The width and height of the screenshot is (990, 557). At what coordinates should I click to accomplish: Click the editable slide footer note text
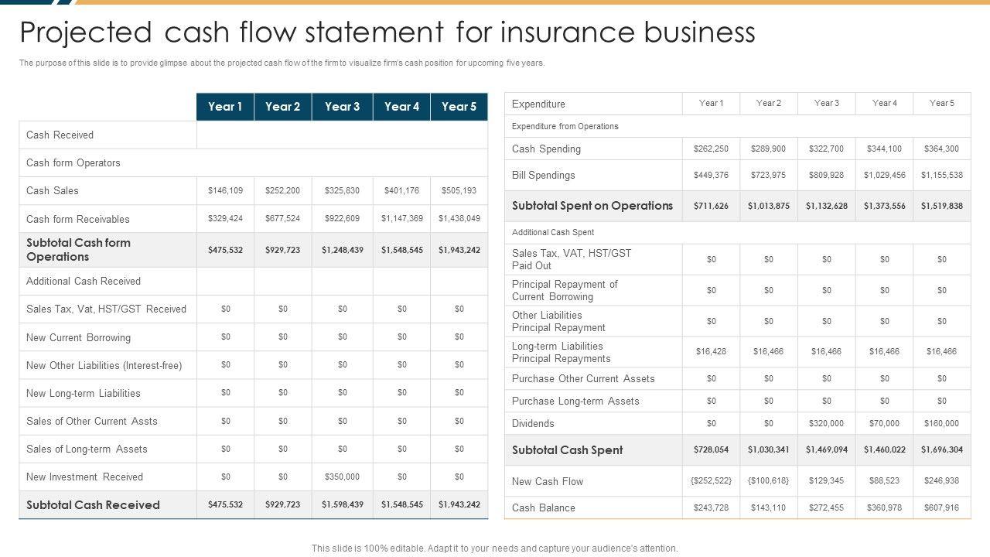coord(494,548)
